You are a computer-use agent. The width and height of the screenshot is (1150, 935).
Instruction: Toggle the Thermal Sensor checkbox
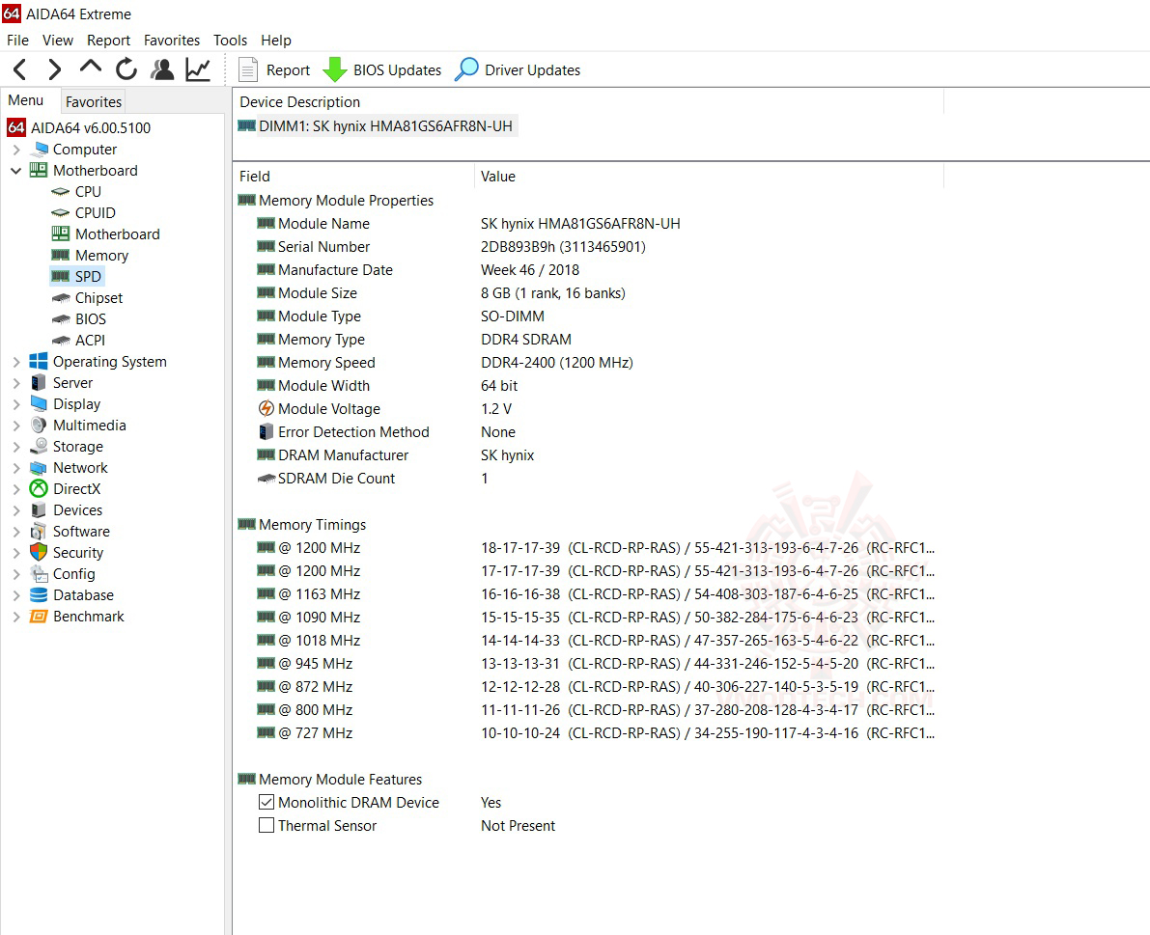(x=266, y=826)
